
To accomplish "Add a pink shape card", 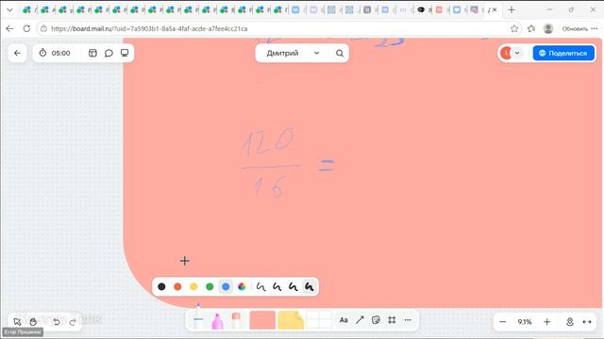I will [262, 320].
